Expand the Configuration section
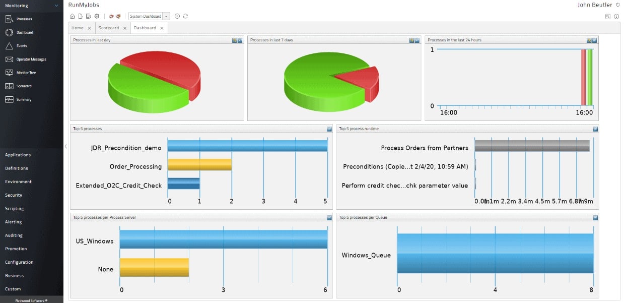 point(19,263)
